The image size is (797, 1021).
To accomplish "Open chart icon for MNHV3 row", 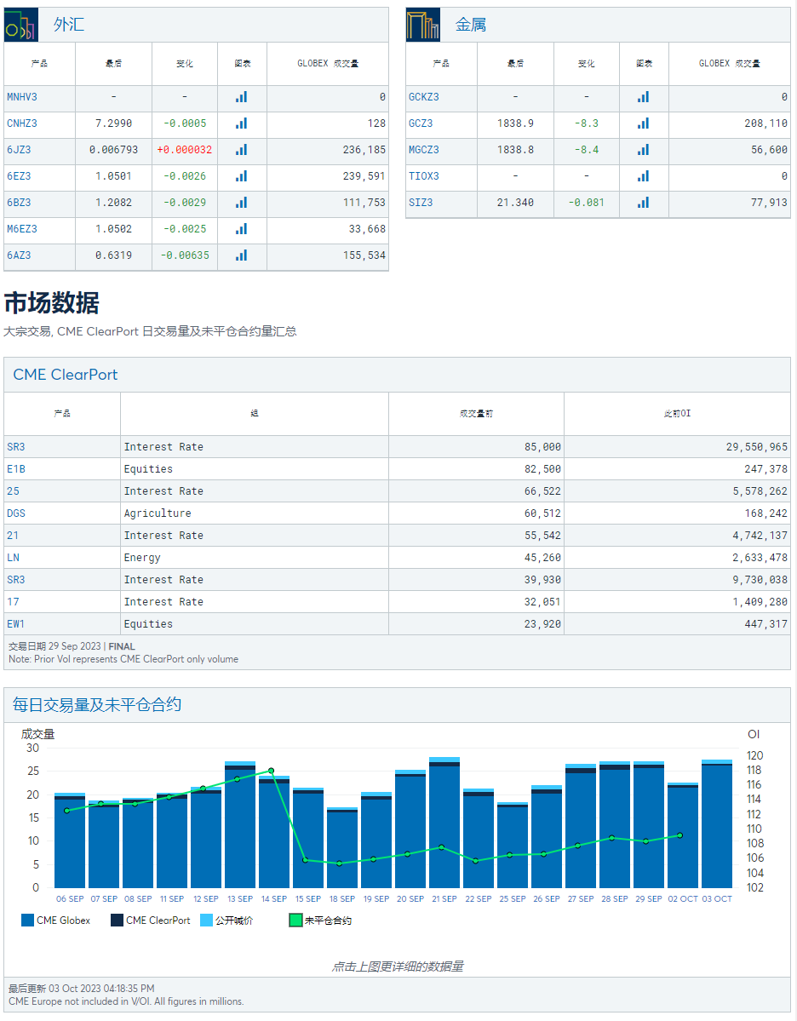I will tap(242, 97).
